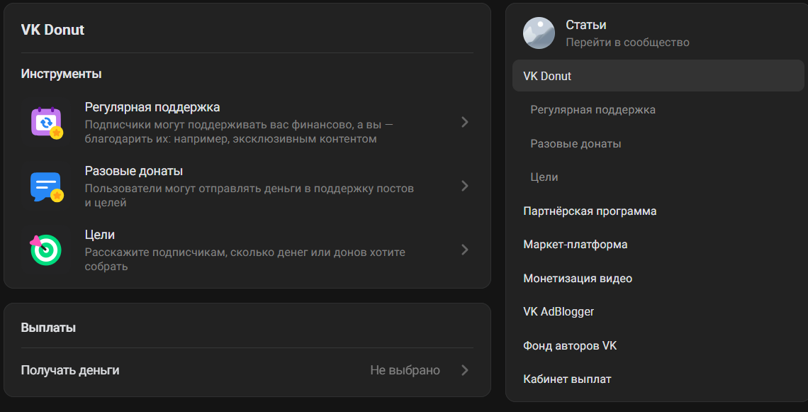This screenshot has height=412, width=808.
Task: Open Партнёрская программа from the sidebar
Action: click(x=589, y=211)
